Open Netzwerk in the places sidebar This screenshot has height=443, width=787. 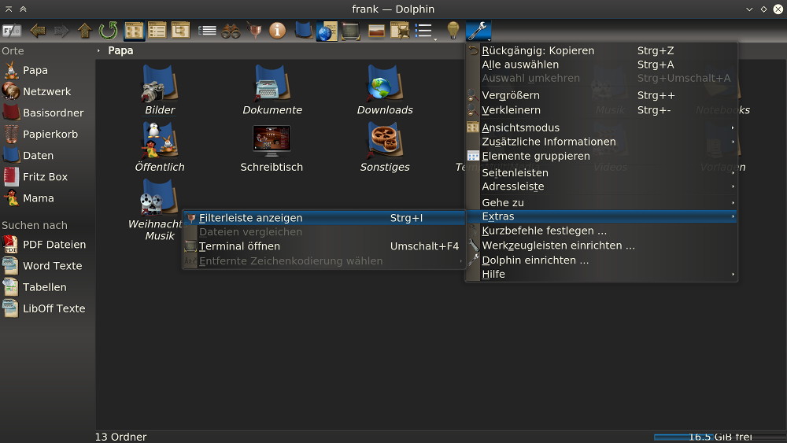pos(47,91)
